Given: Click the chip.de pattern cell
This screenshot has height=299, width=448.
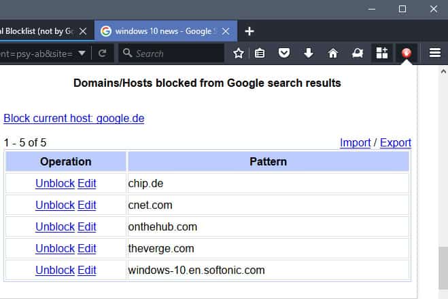Looking at the screenshot, I should point(269,184).
